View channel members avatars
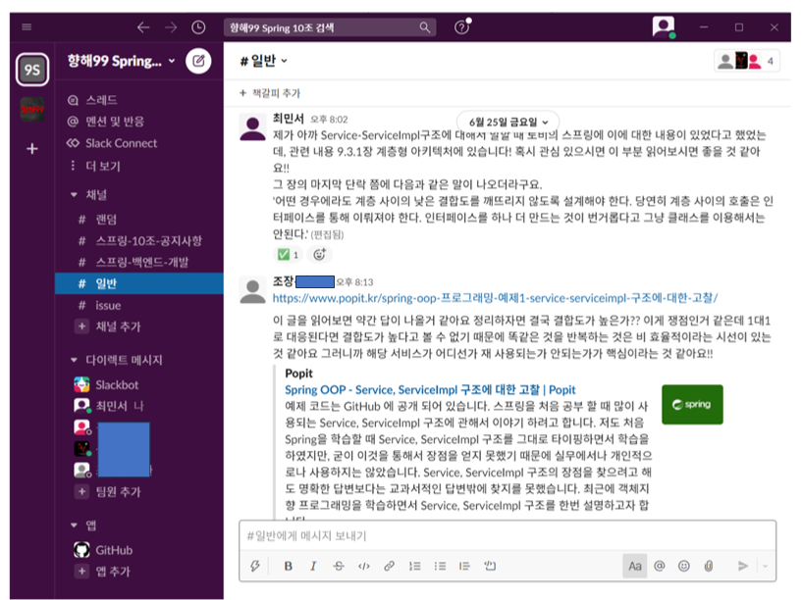The height and width of the screenshot is (600, 802). [747, 62]
